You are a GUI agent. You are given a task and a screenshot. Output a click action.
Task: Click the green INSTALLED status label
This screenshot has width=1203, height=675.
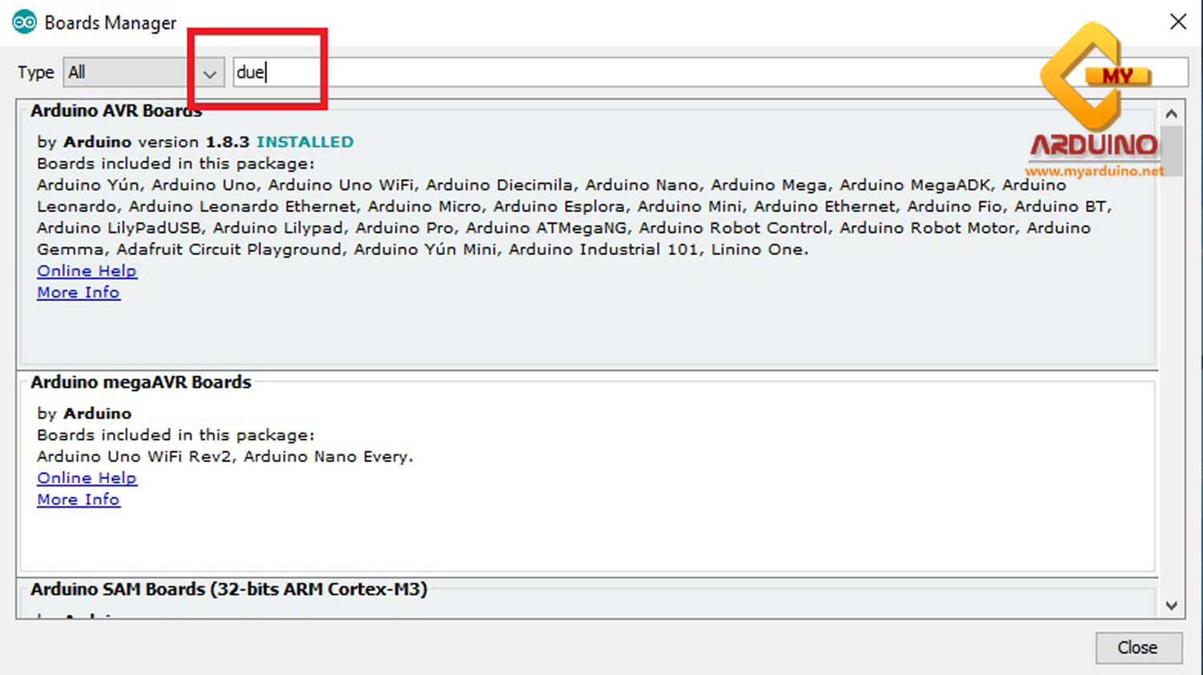click(x=305, y=141)
